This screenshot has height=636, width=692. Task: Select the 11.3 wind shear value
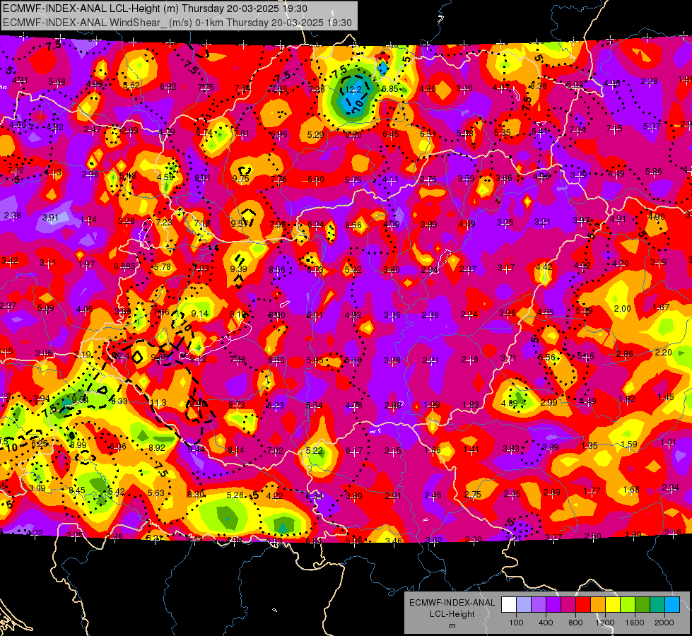158,403
